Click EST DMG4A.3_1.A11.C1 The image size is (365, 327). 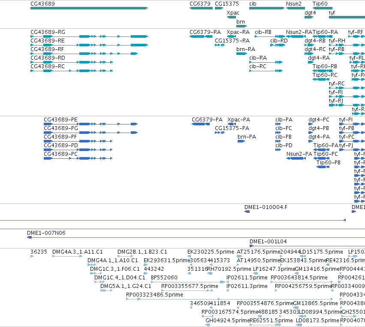point(67,256)
